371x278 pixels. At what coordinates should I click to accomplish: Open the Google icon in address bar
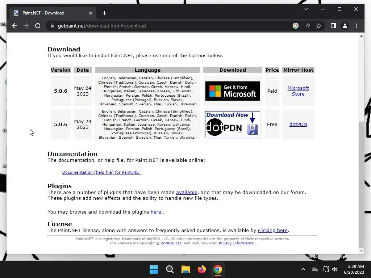click(x=296, y=26)
